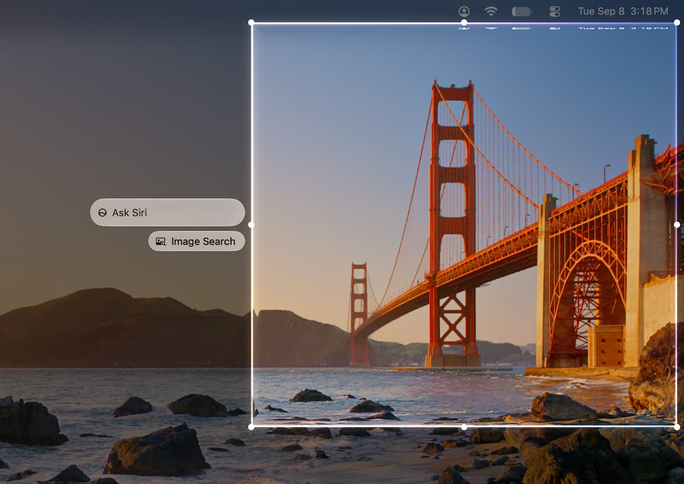
Task: Click the bottom edge middle selection handle
Action: point(464,426)
